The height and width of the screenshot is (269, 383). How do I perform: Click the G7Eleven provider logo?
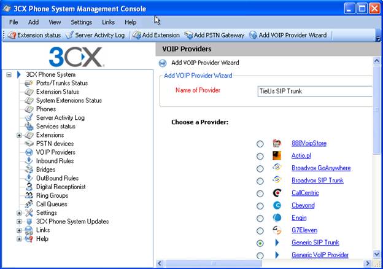pyautogui.click(x=277, y=230)
